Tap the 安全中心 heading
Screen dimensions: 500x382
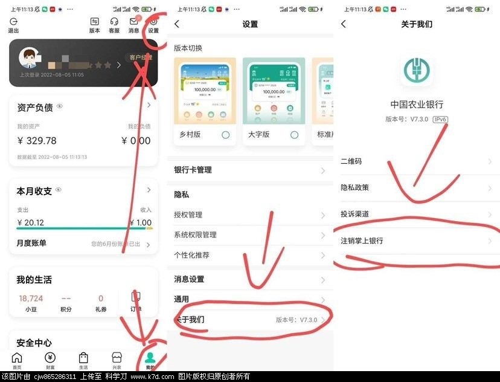point(34,343)
